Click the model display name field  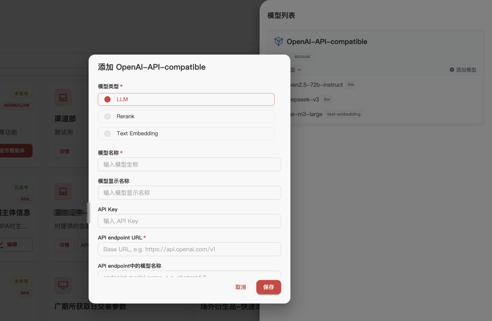click(189, 193)
